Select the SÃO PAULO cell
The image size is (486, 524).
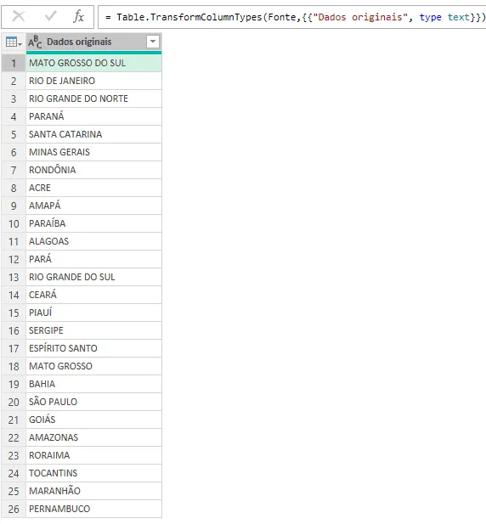(x=94, y=402)
